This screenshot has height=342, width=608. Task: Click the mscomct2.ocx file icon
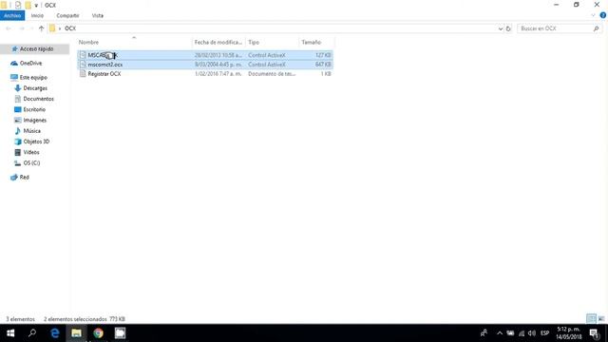(83, 65)
